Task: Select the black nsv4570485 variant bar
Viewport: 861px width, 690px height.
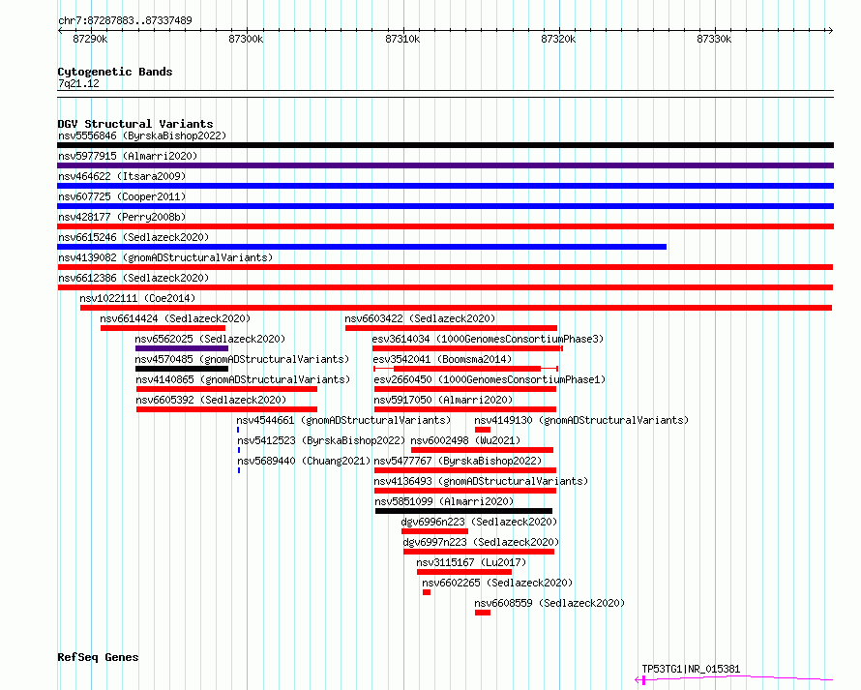Action: 182,369
